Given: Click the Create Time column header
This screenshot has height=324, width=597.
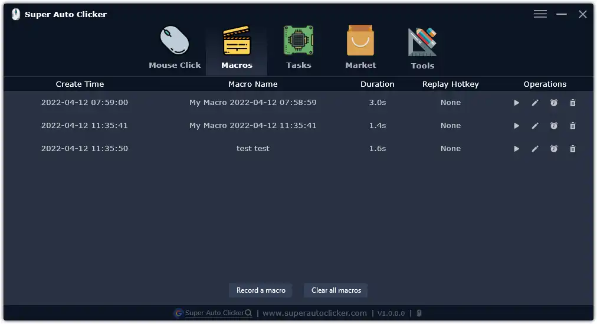Looking at the screenshot, I should tap(80, 84).
